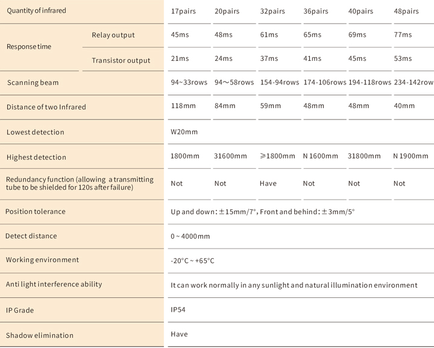
Task: Click the '48pairs' column header
Action: [406, 11]
